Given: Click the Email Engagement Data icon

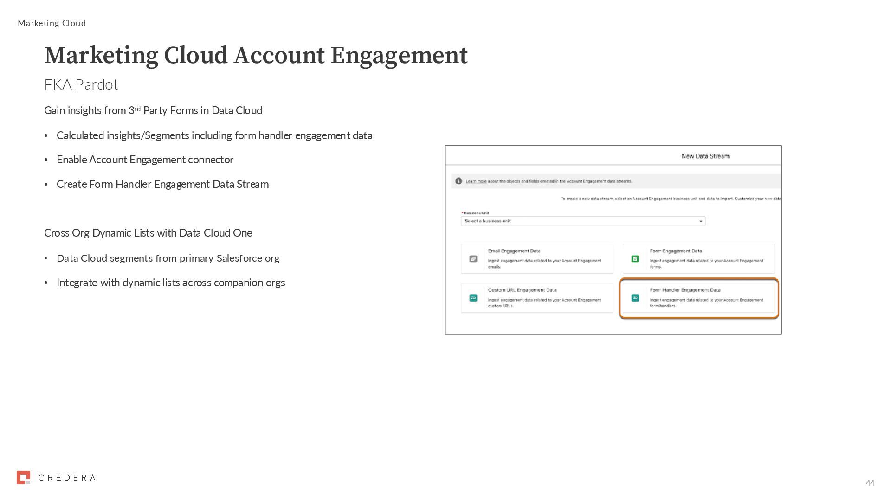Looking at the screenshot, I should 473,259.
